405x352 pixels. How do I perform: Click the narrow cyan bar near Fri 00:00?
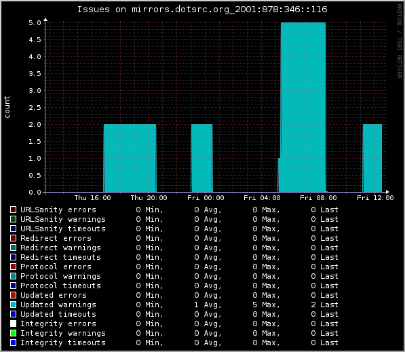tap(201, 158)
